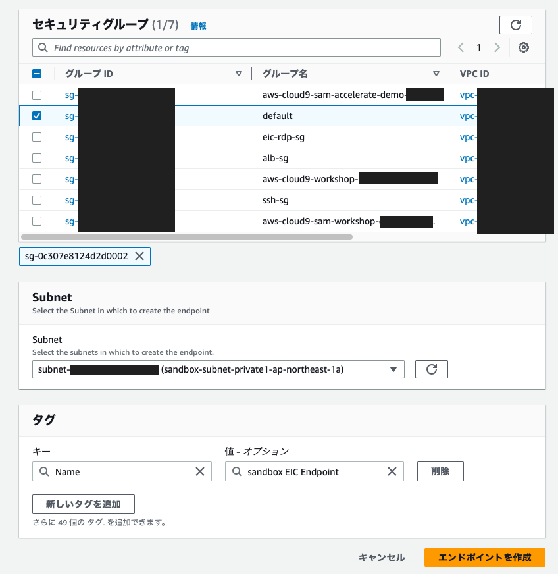The width and height of the screenshot is (558, 574).
Task: Open the sg link in eic-rdp-sg row
Action: 71,138
